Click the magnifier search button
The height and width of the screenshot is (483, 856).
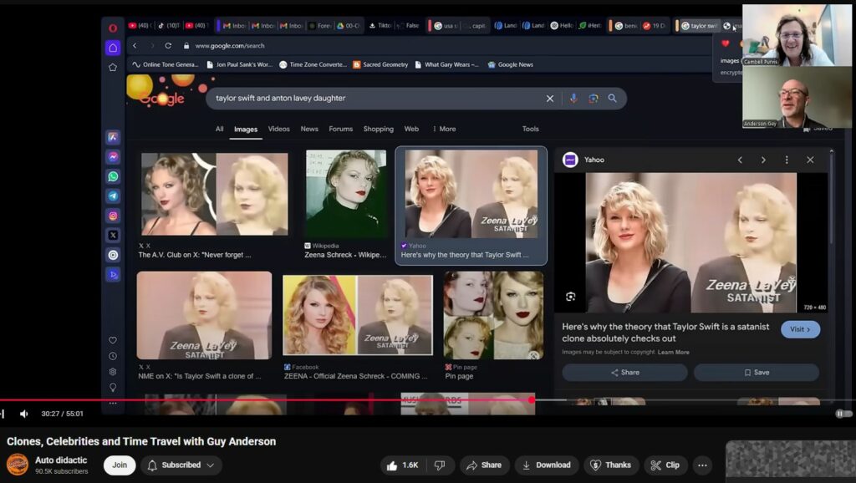coord(613,99)
